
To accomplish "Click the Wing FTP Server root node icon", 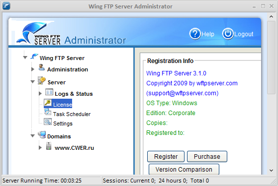I will coord(34,57).
